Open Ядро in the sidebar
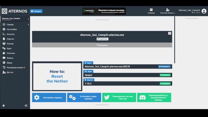 point(15,48)
